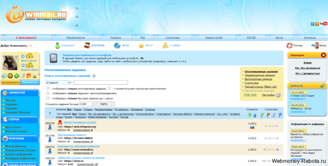Filter task type by YouTube
The width and height of the screenshot is (328, 166).
pyautogui.click(x=113, y=117)
